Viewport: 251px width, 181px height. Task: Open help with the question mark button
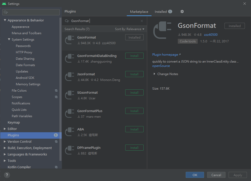pyautogui.click(x=7, y=175)
